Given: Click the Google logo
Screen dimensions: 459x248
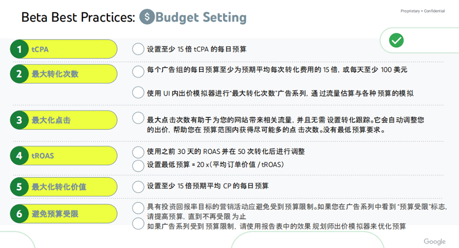Looking at the screenshot, I should tap(434, 241).
